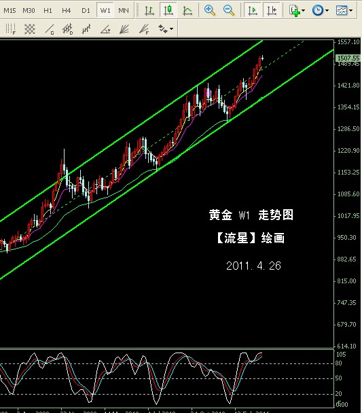
Task: Switch to line chart display
Action: pyautogui.click(x=187, y=11)
